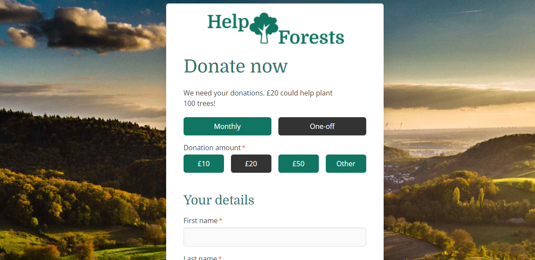
Task: Click the "We need your donations" paragraph
Action: (x=258, y=98)
